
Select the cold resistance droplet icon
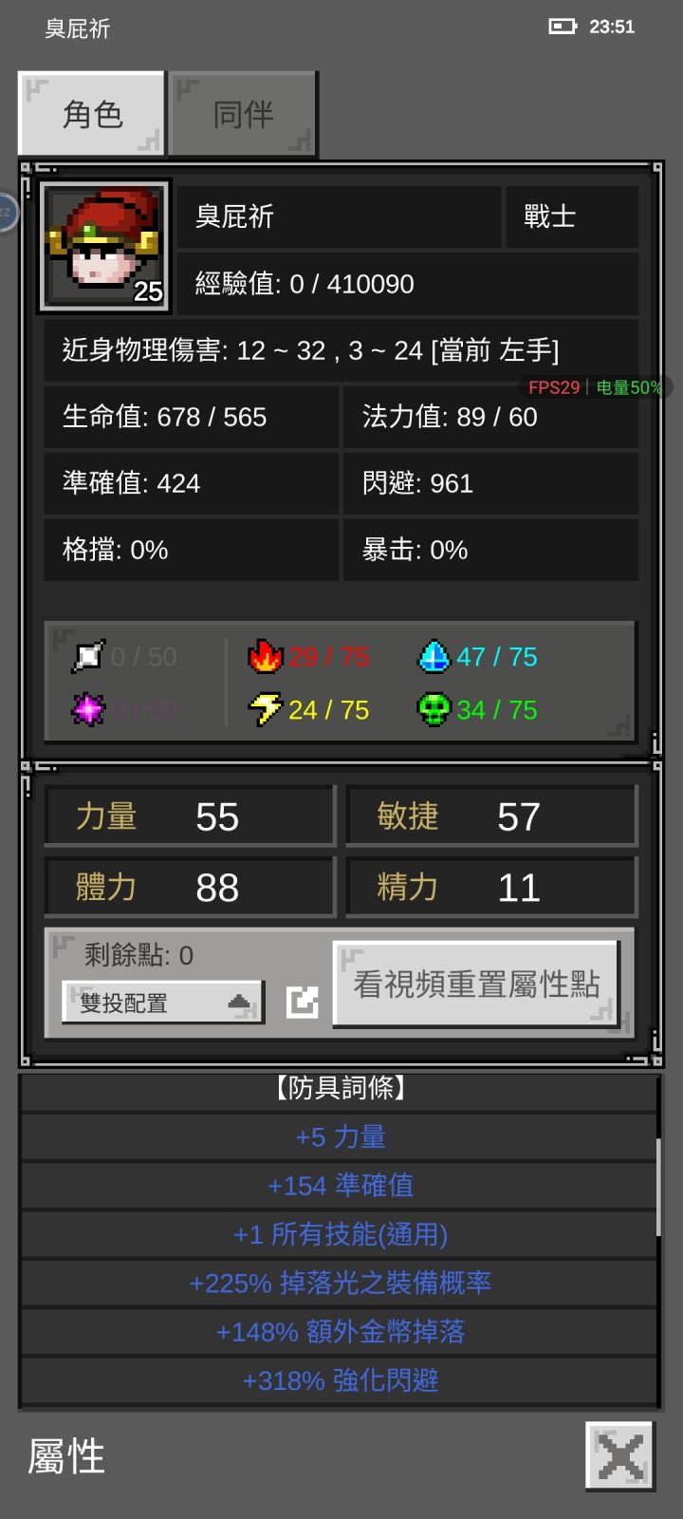434,656
